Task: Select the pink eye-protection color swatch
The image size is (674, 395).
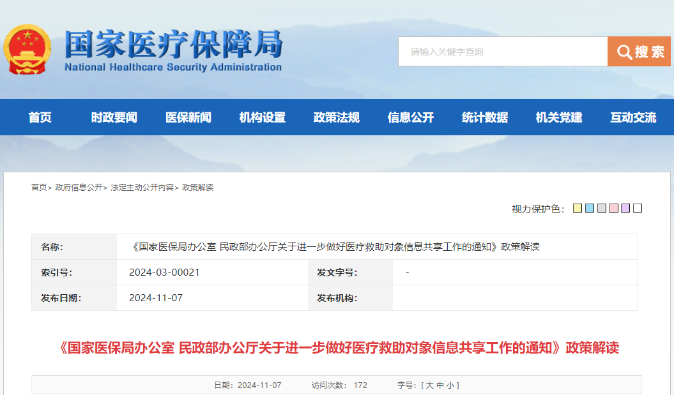Action: pos(614,207)
